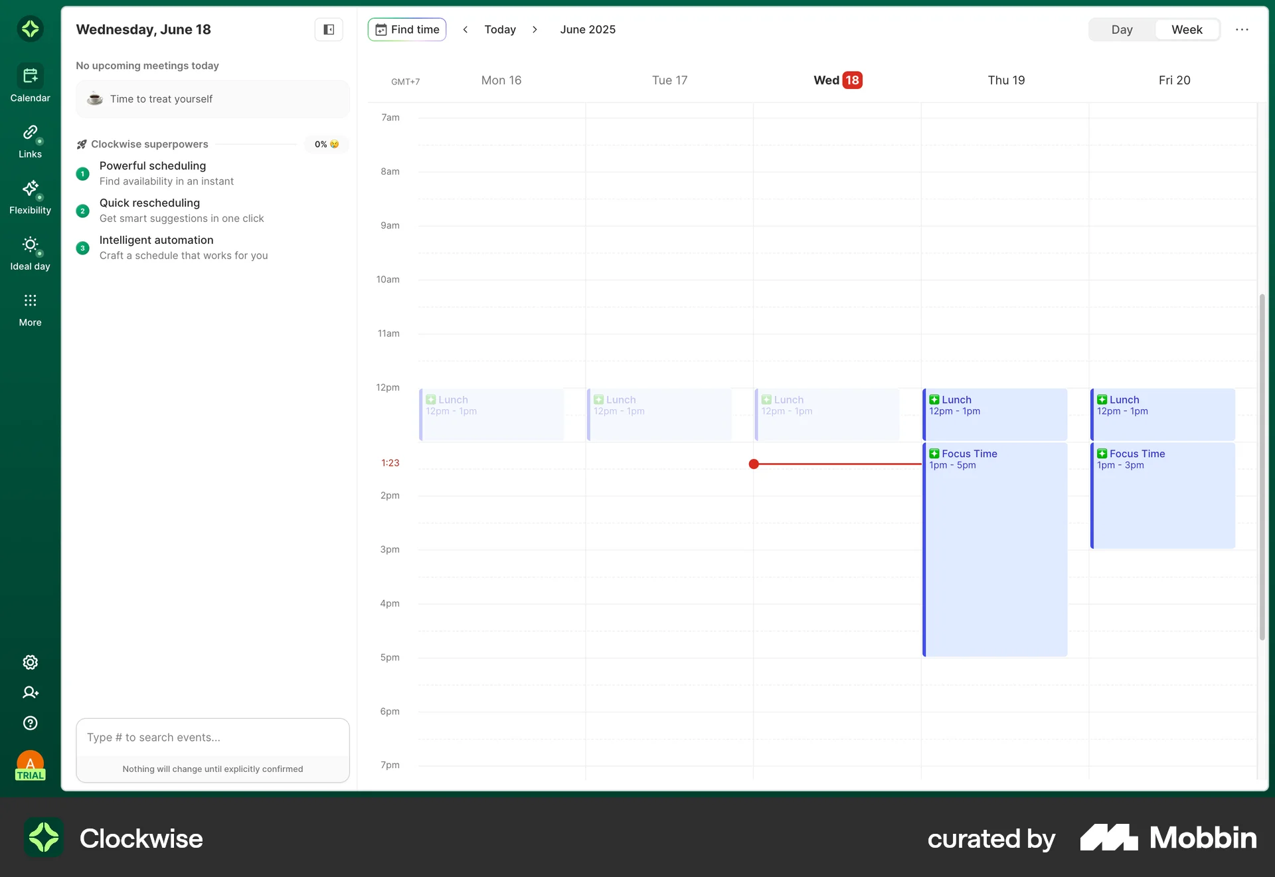The width and height of the screenshot is (1275, 877).
Task: Switch calendar to Day view
Action: tap(1122, 29)
